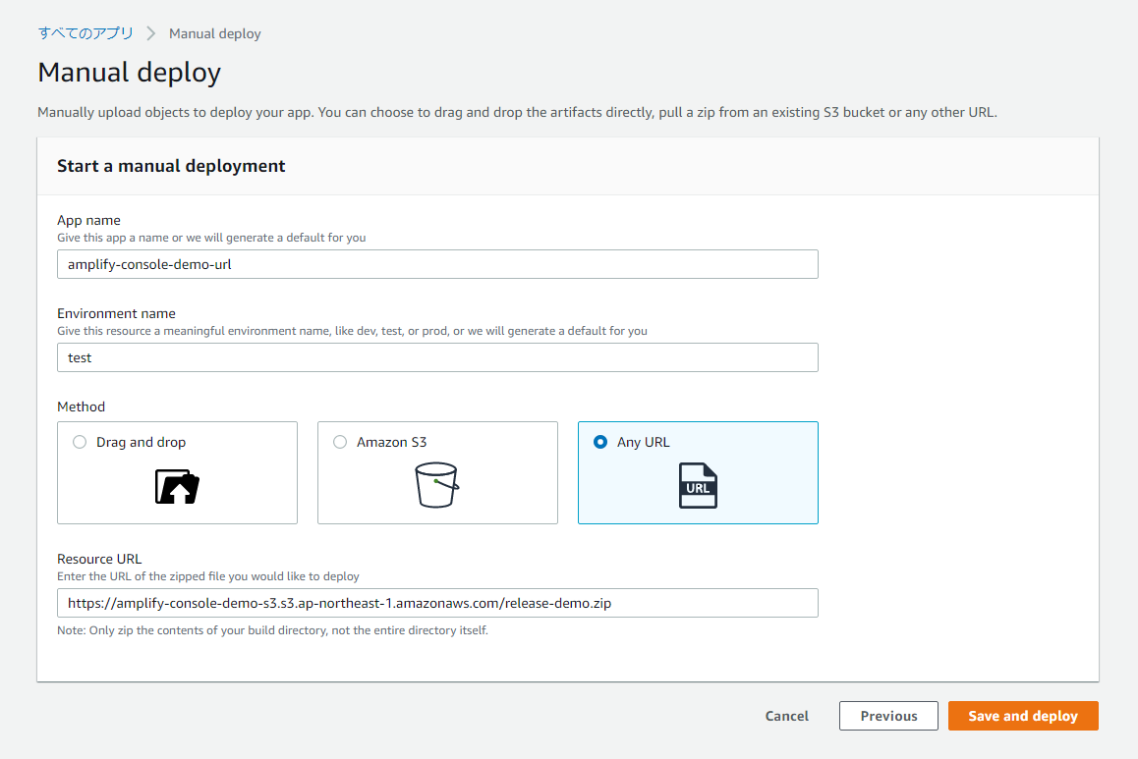Choose the Drag and drop method card
Screen dimensions: 1138x759
point(177,472)
